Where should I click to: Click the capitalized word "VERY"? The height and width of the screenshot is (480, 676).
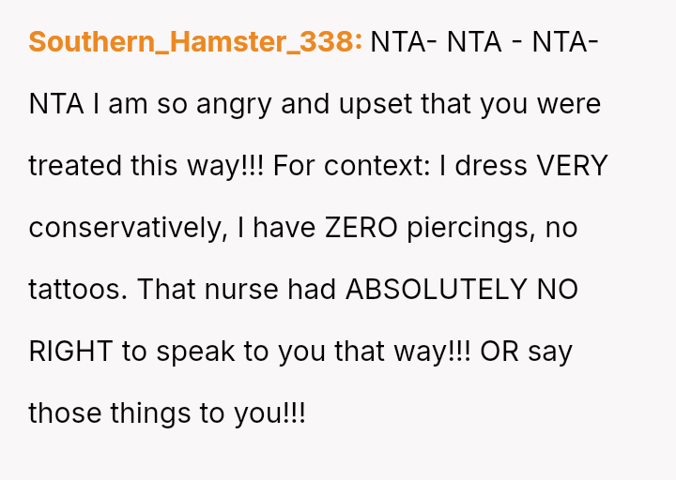(571, 166)
